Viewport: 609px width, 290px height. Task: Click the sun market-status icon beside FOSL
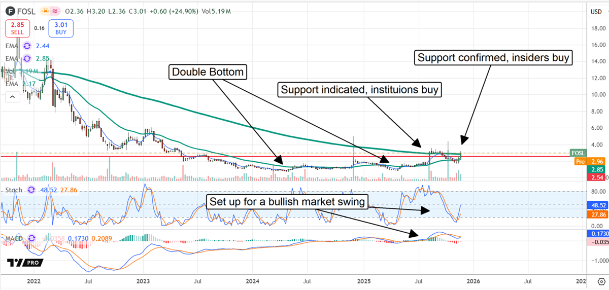[46, 11]
